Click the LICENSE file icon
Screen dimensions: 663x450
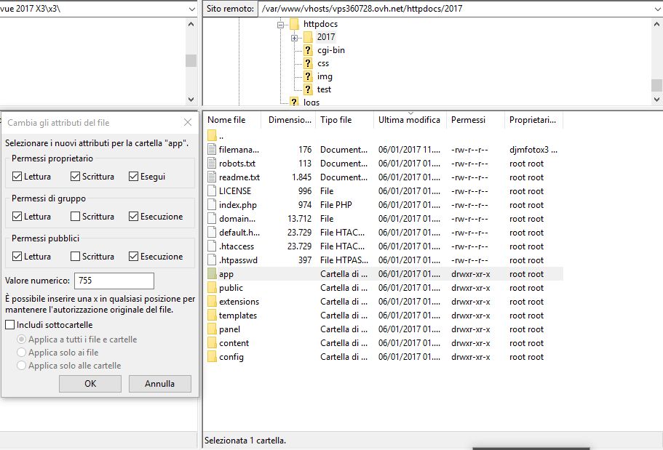pyautogui.click(x=212, y=191)
